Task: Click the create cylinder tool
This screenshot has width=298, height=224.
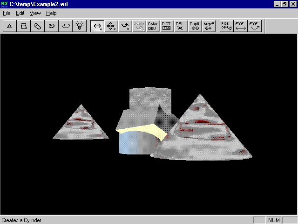Action: tap(23, 26)
